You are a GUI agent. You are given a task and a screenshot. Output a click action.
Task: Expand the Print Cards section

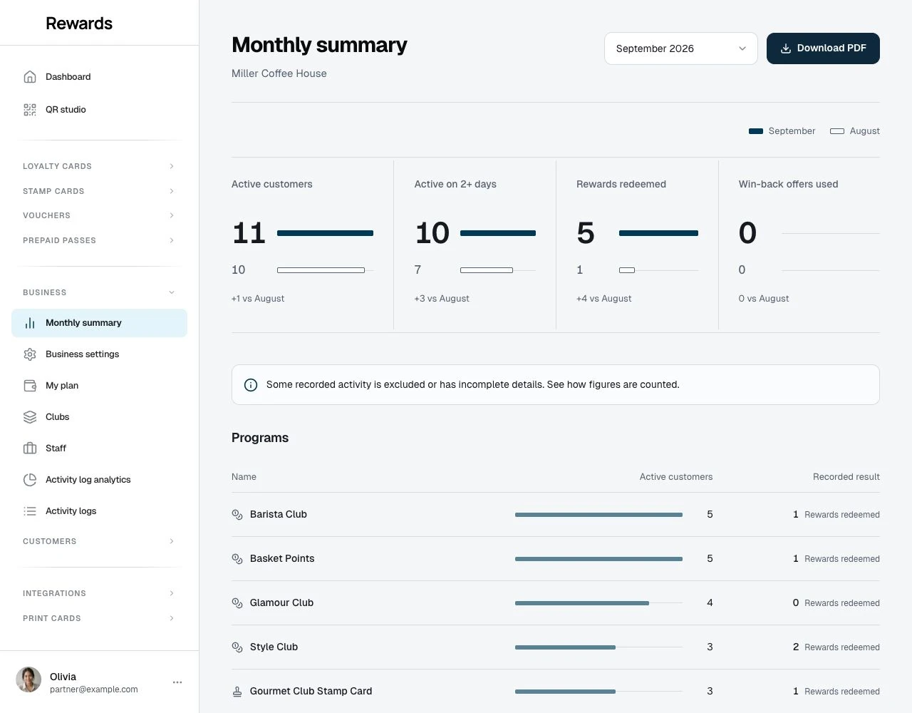click(x=99, y=618)
